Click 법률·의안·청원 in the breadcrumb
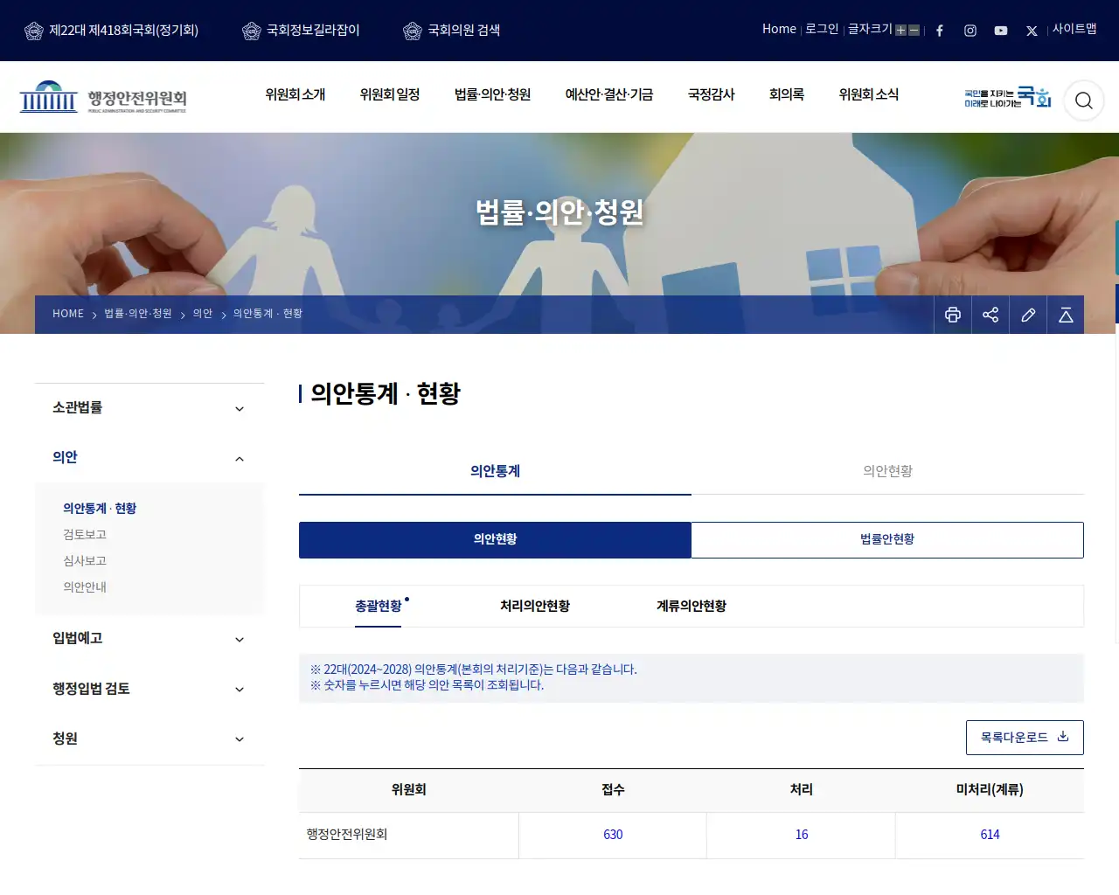The height and width of the screenshot is (895, 1119). [138, 314]
